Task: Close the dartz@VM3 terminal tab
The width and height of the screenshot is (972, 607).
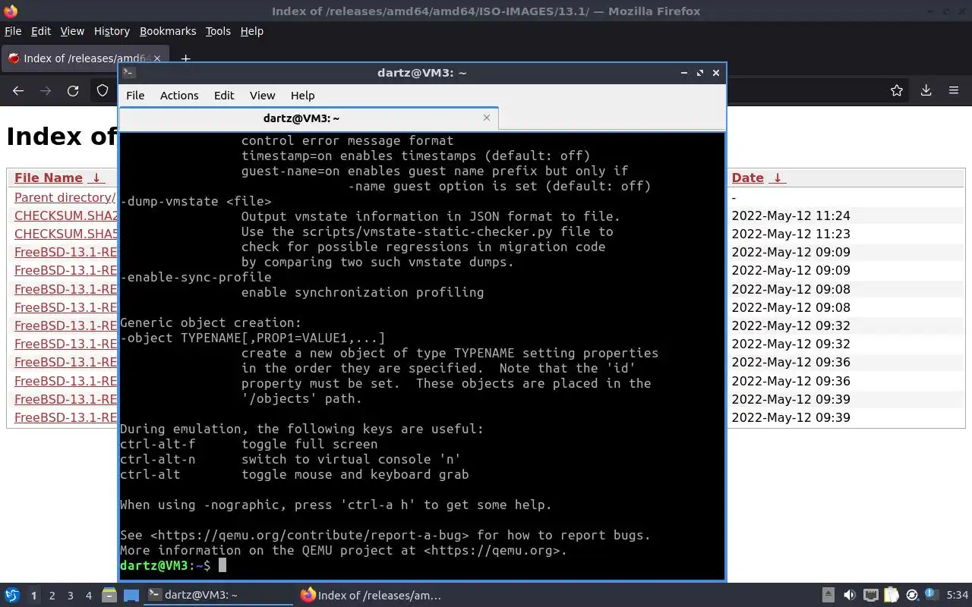Action: (487, 118)
